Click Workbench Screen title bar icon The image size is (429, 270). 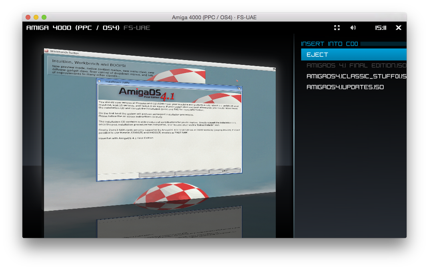[46, 51]
